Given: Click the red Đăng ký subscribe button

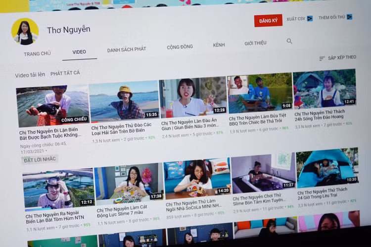Looking at the screenshot, I should tap(268, 21).
